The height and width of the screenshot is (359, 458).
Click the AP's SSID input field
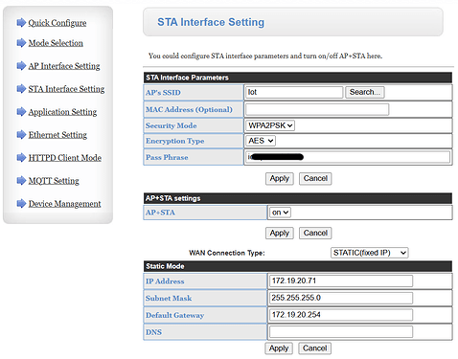tap(294, 92)
